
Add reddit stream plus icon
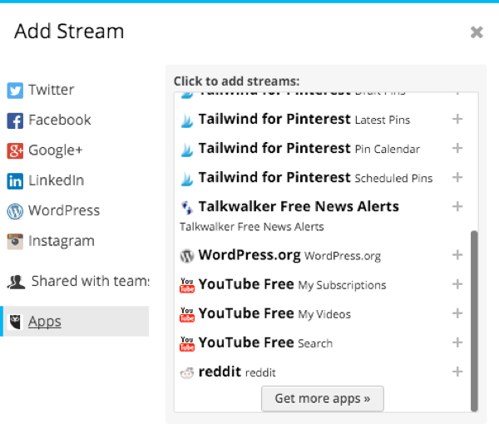click(457, 372)
